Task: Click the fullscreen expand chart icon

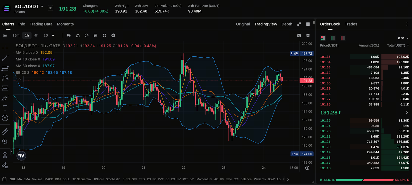Action: 299,24
